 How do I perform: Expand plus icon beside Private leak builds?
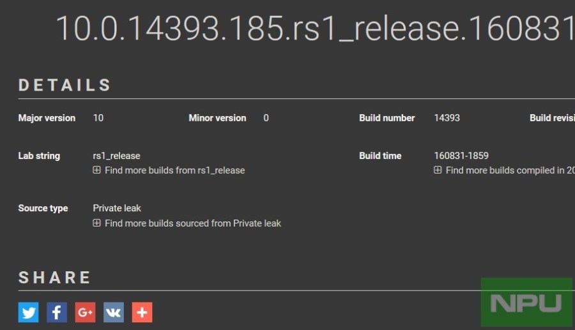(x=96, y=223)
